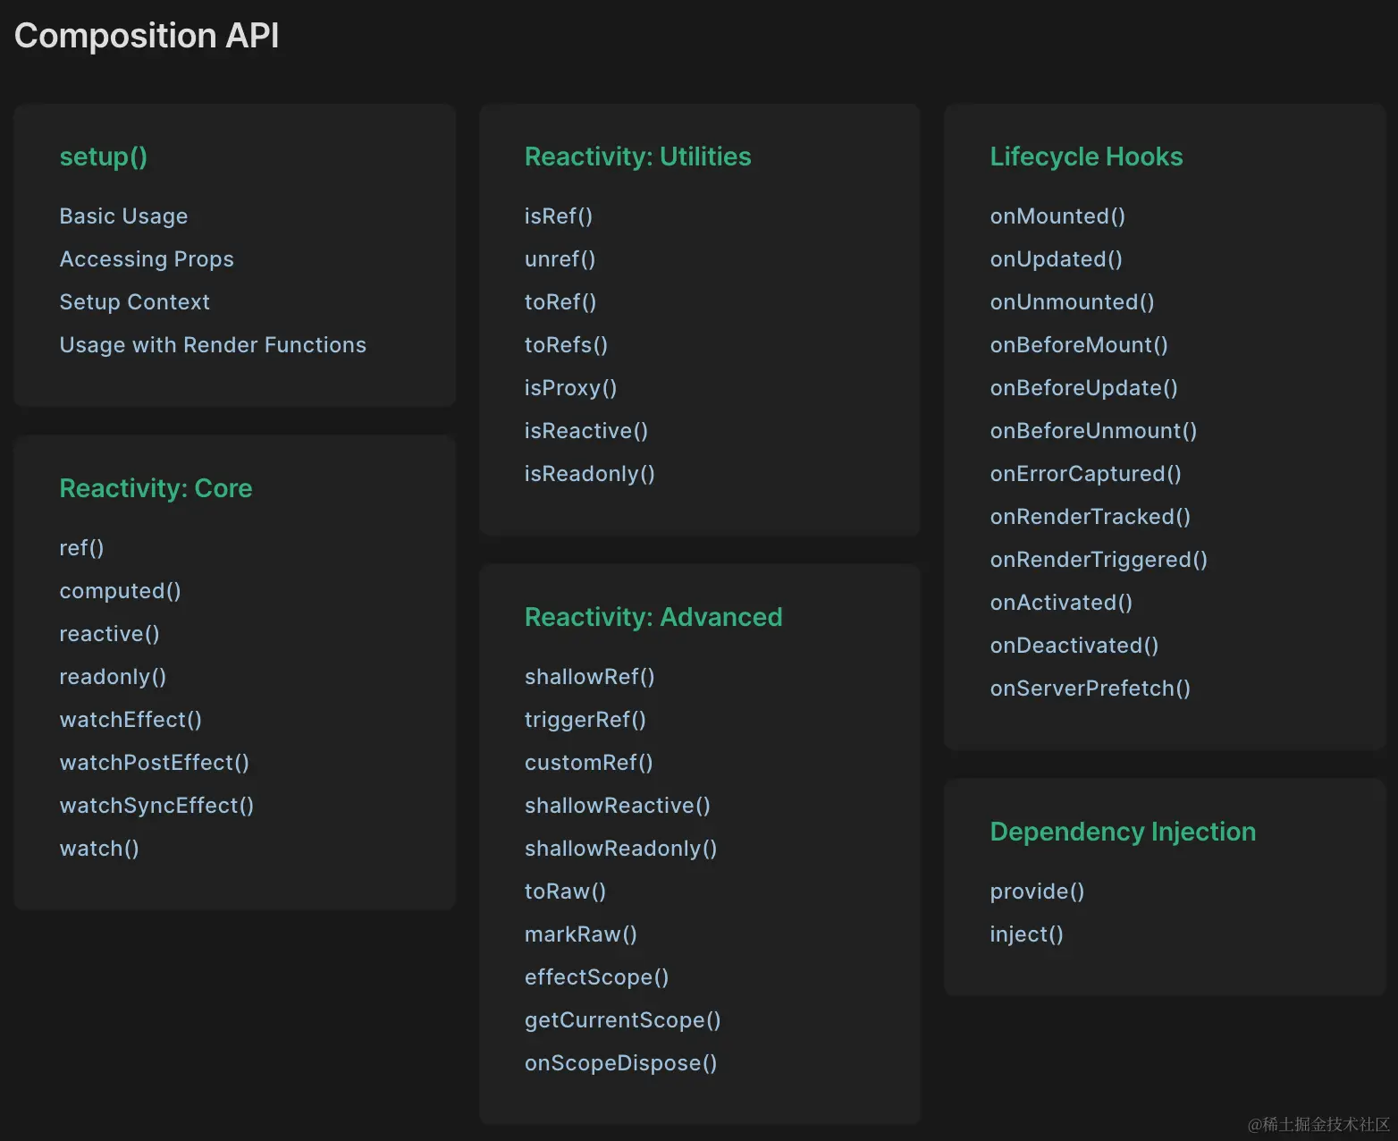
Task: Open the onServerPrefetch() link
Action: [x=1090, y=689]
